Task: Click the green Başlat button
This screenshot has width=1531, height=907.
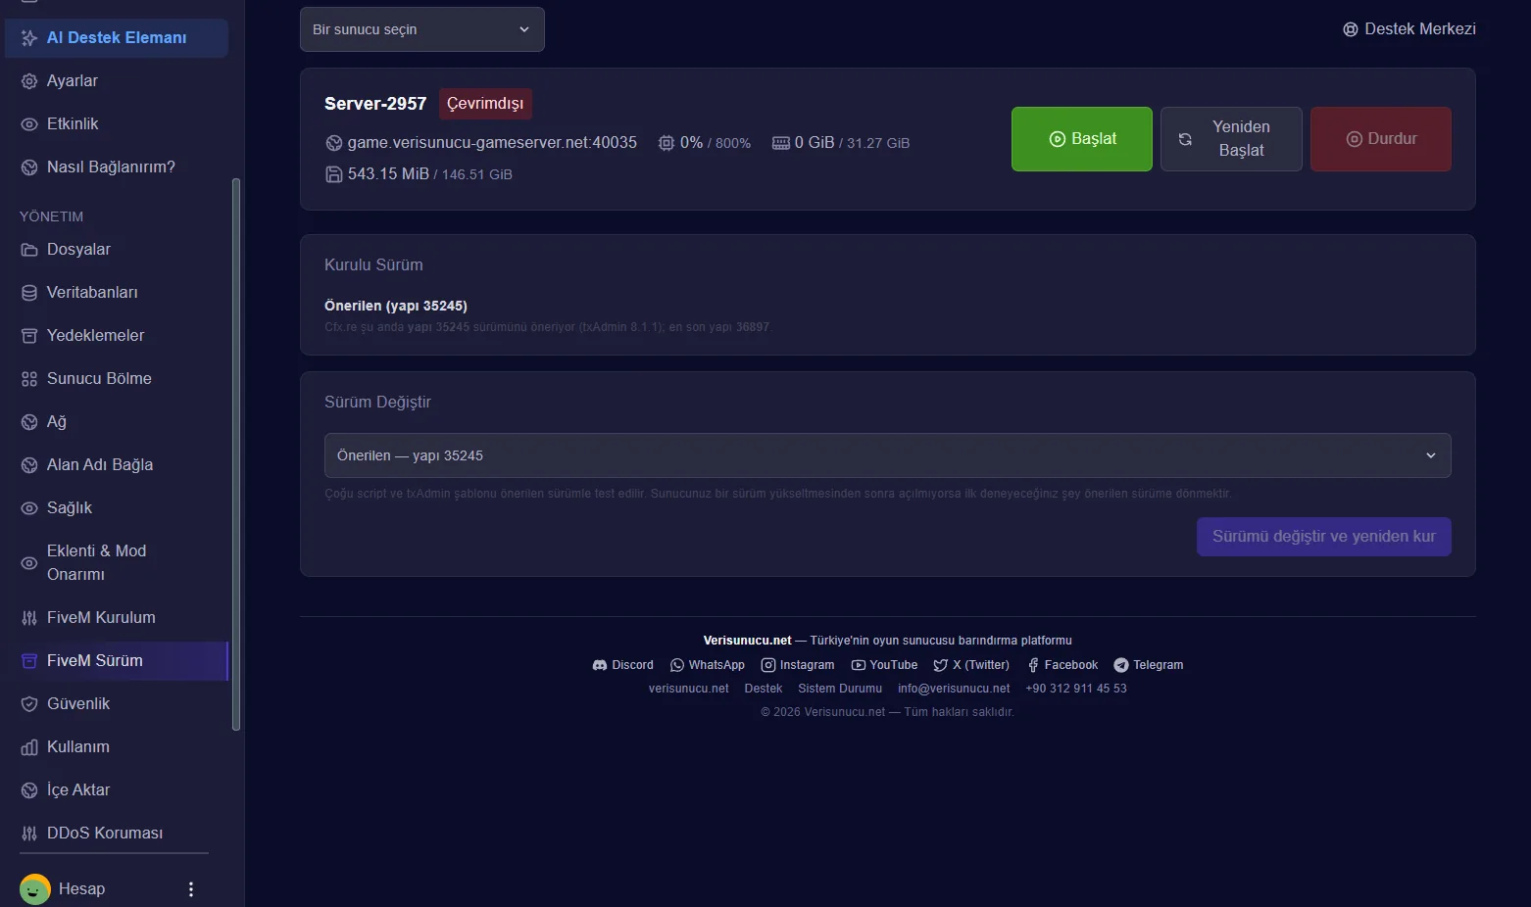Action: click(x=1082, y=139)
